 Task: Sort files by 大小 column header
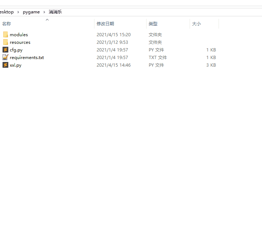[x=196, y=24]
